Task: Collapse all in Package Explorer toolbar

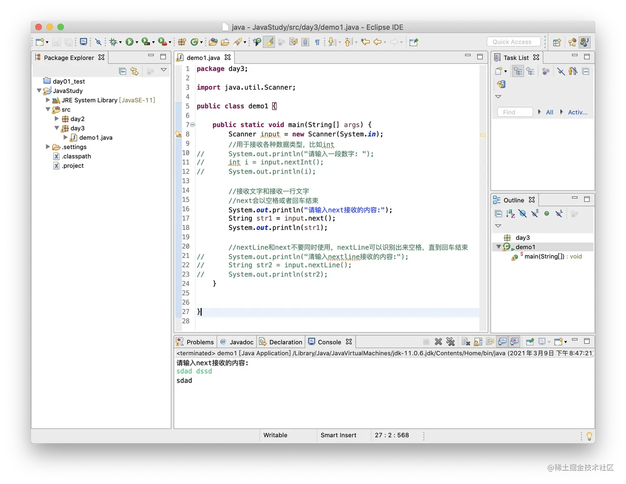Action: point(123,71)
